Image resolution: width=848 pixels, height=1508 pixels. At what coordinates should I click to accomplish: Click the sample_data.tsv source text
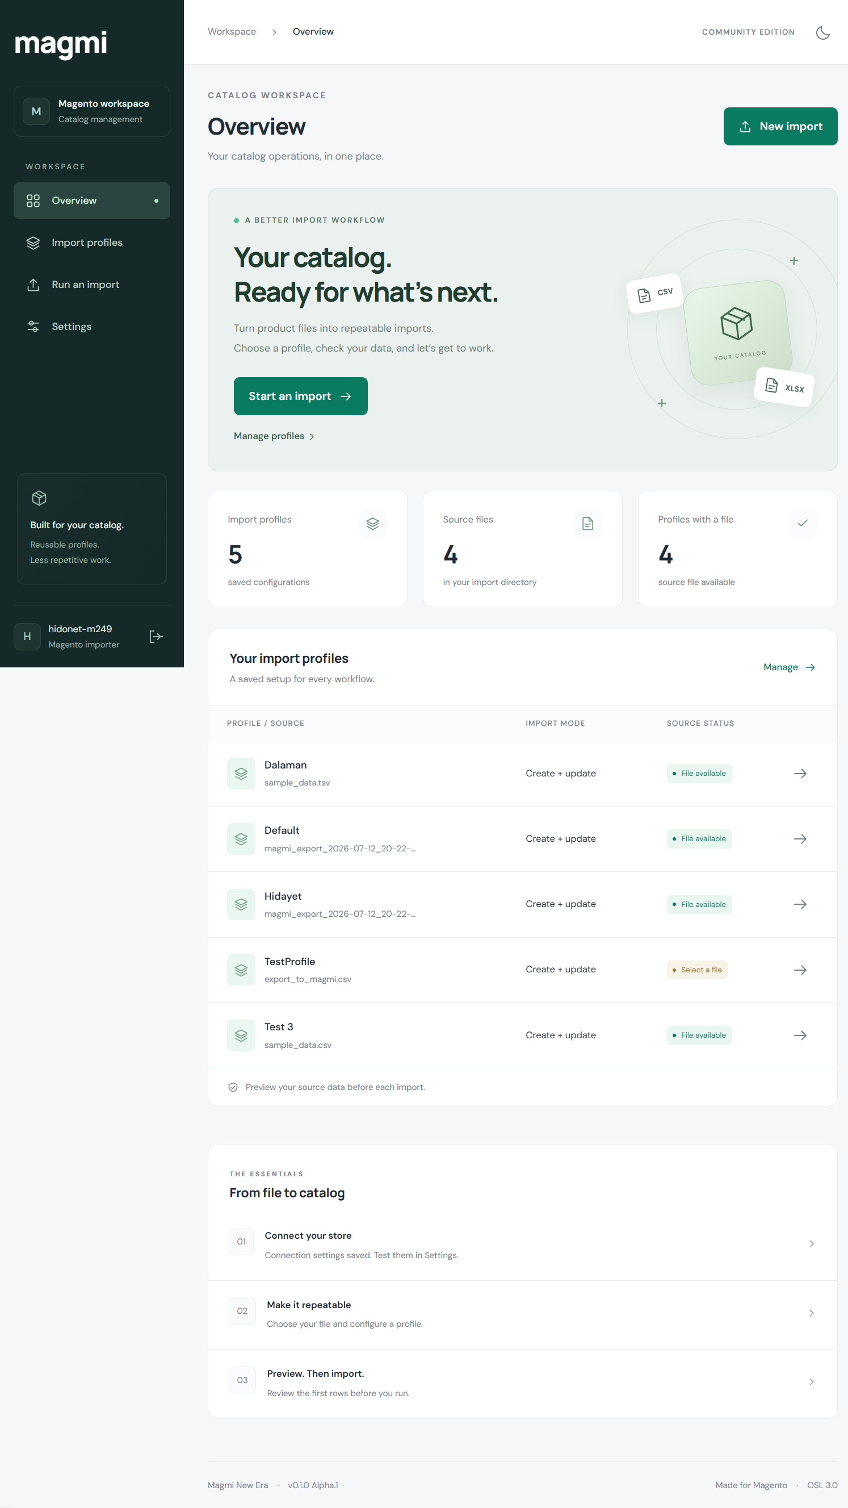point(297,783)
